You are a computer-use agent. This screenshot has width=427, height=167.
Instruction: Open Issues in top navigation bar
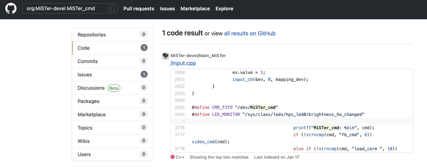[167, 9]
